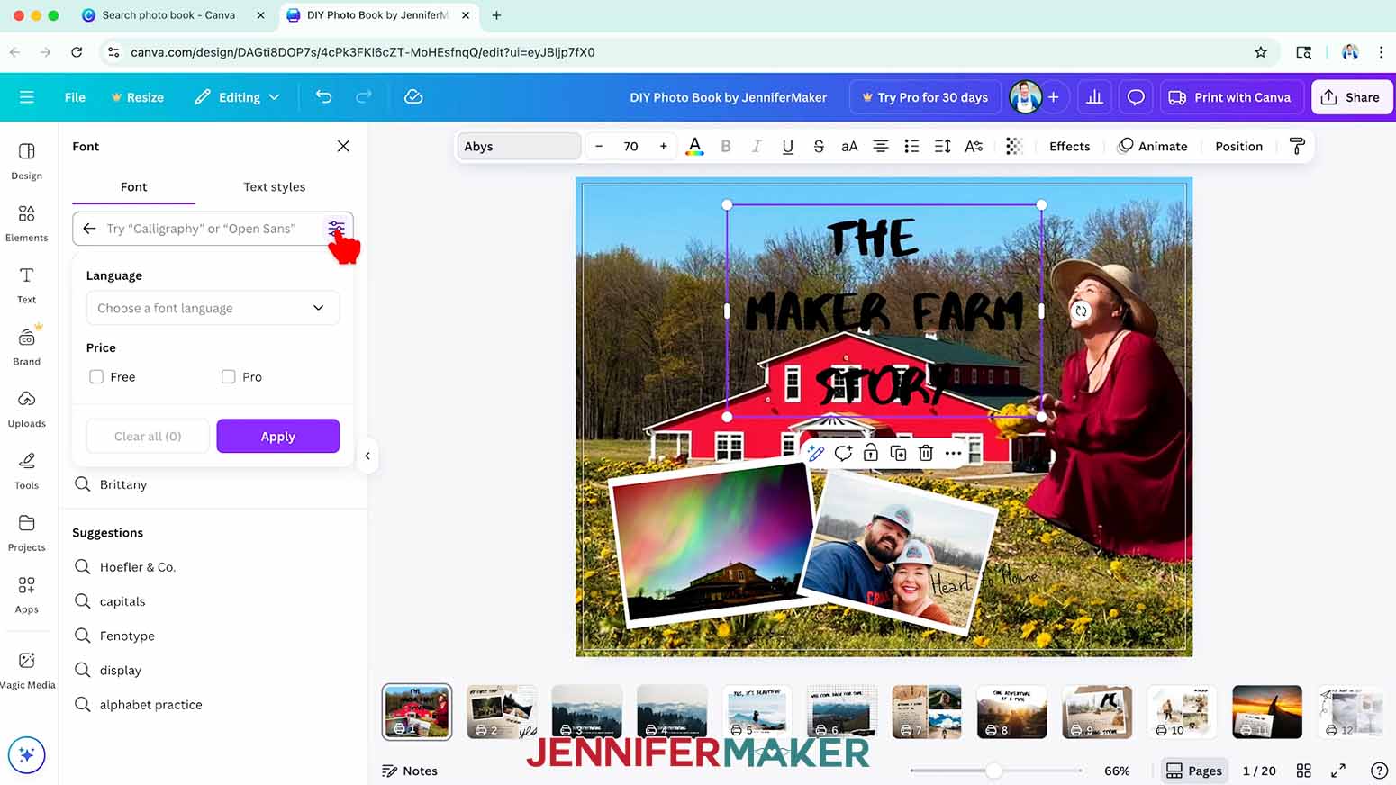Open the main hamburger menu
Image resolution: width=1396 pixels, height=785 pixels.
pos(27,97)
